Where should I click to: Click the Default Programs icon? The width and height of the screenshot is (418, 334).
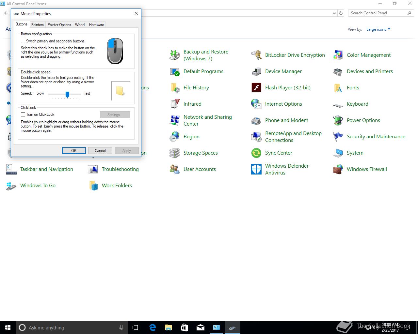pyautogui.click(x=175, y=71)
